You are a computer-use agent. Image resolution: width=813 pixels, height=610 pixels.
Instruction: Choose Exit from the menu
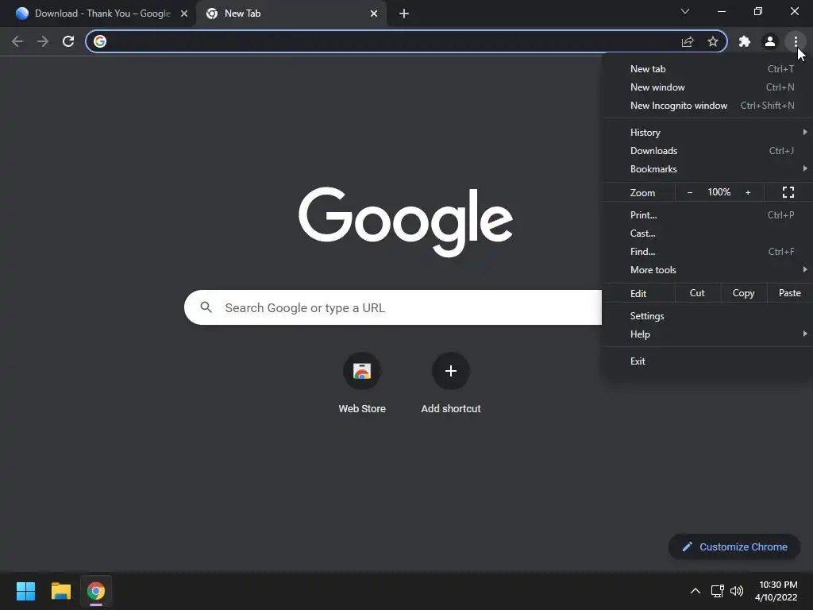click(707, 361)
